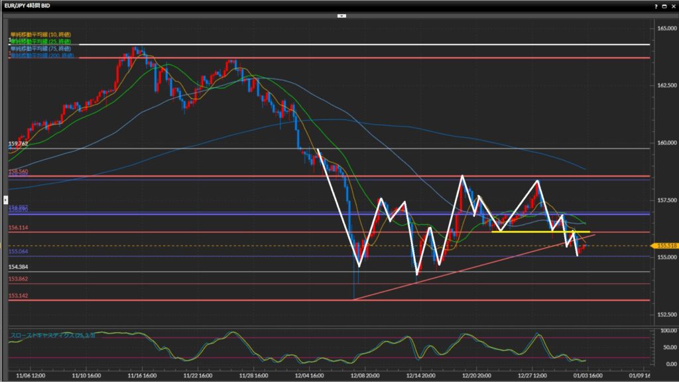Expand the left side panel arrow
This screenshot has width=679, height=382.
point(6,198)
